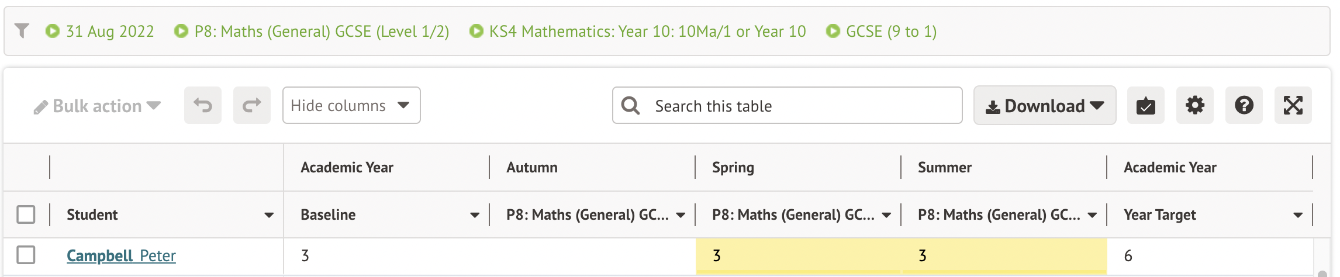Open the Year Target column dropdown

(x=1298, y=215)
